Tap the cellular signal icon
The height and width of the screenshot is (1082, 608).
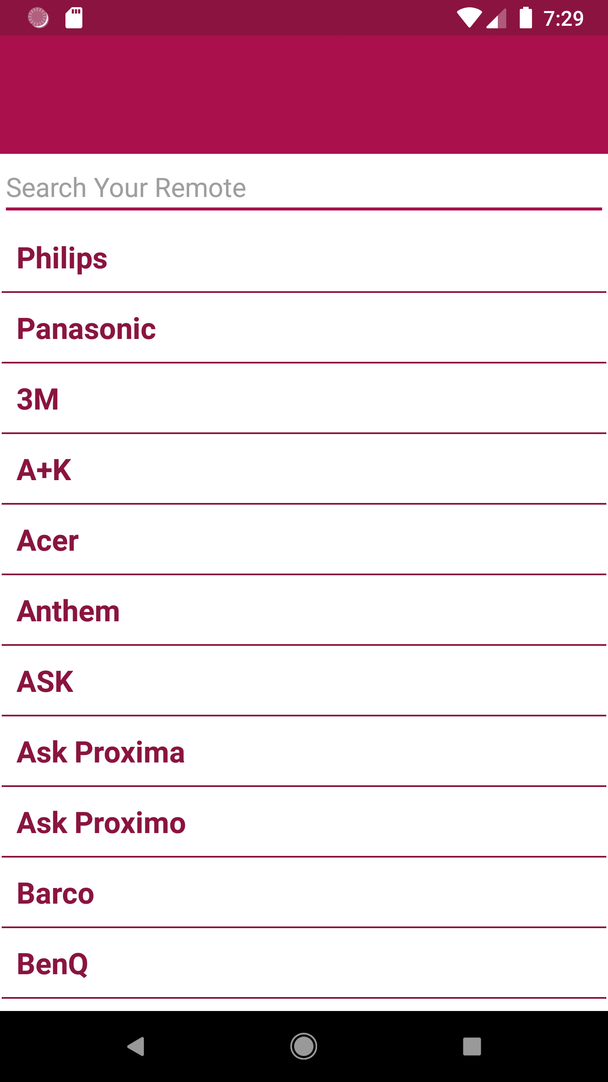point(497,19)
